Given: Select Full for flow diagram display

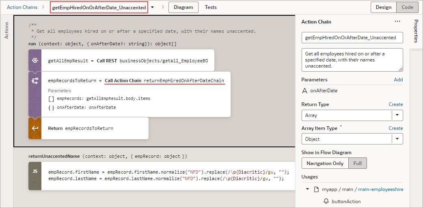Looking at the screenshot, I should (x=358, y=163).
